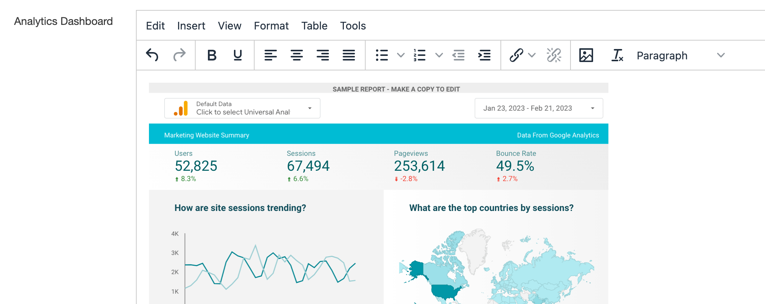
Task: Click the Redo arrow icon
Action: pyautogui.click(x=179, y=55)
